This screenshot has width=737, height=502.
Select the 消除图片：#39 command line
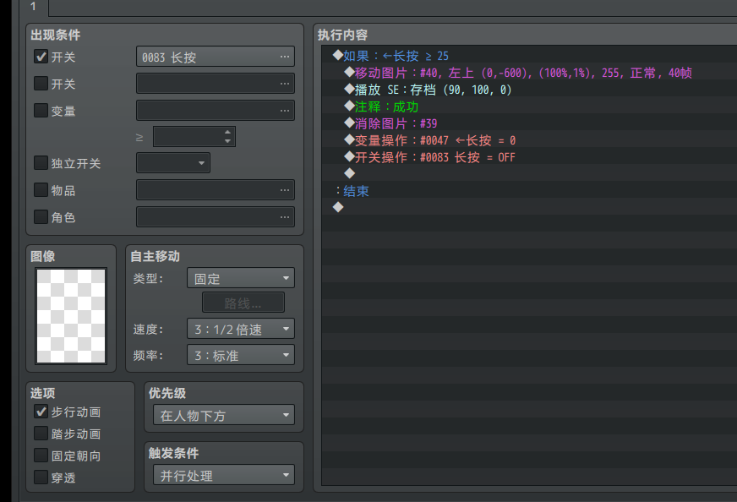(x=529, y=123)
